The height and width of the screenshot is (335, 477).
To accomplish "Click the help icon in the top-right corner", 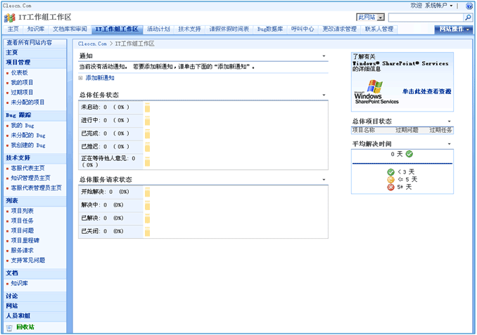I will (x=469, y=6).
